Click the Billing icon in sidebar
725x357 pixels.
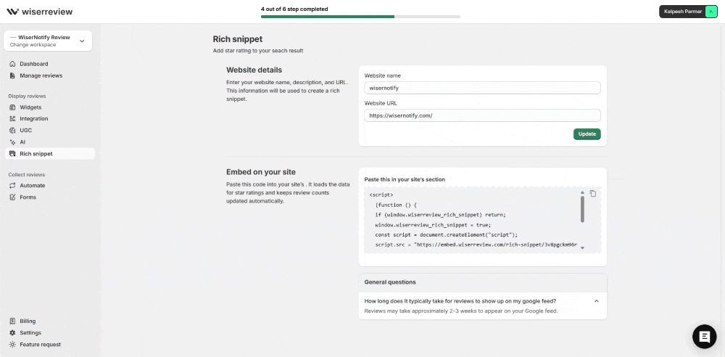[x=12, y=321]
